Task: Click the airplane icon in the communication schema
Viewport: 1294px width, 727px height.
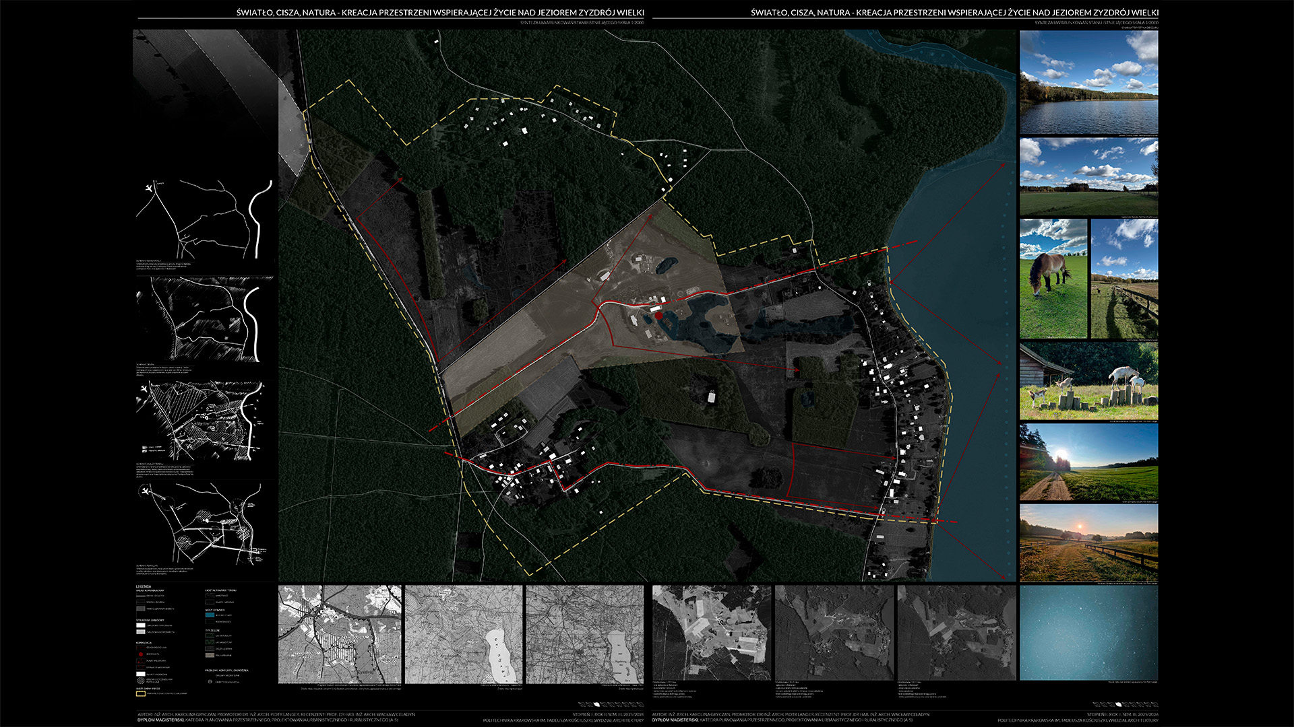Action: (x=149, y=189)
